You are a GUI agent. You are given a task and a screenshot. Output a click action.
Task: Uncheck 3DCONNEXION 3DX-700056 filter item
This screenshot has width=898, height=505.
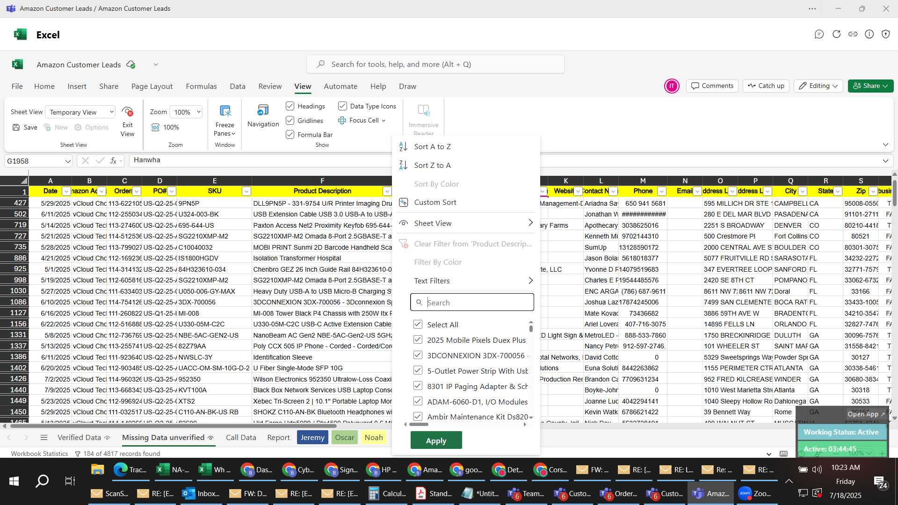tap(418, 355)
